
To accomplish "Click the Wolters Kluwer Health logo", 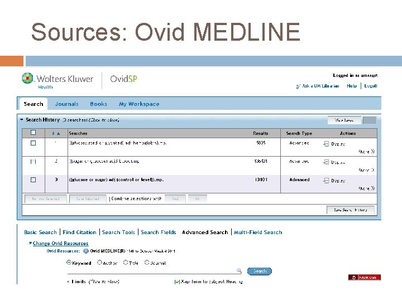I will (58, 81).
